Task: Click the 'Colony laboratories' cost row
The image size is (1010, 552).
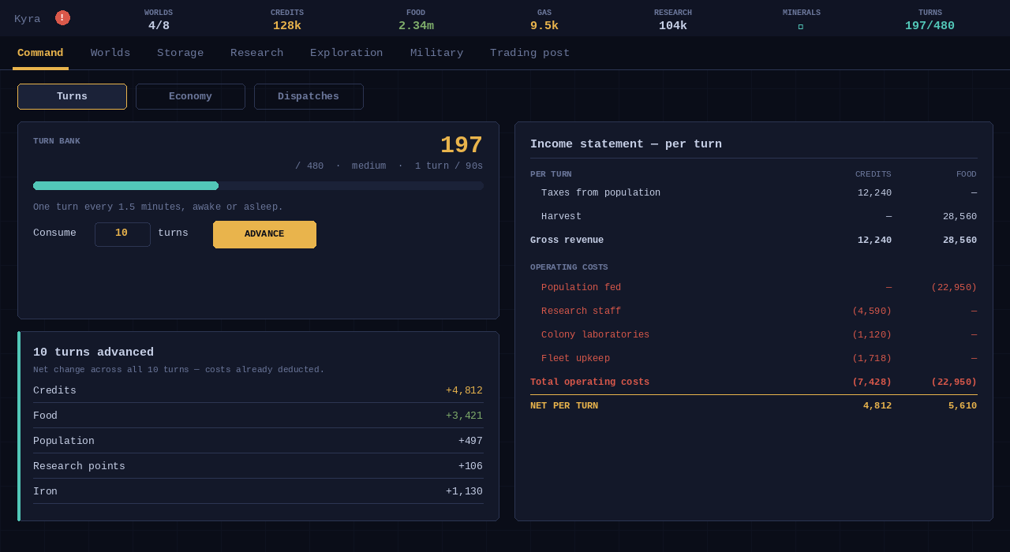Action: pyautogui.click(x=754, y=335)
